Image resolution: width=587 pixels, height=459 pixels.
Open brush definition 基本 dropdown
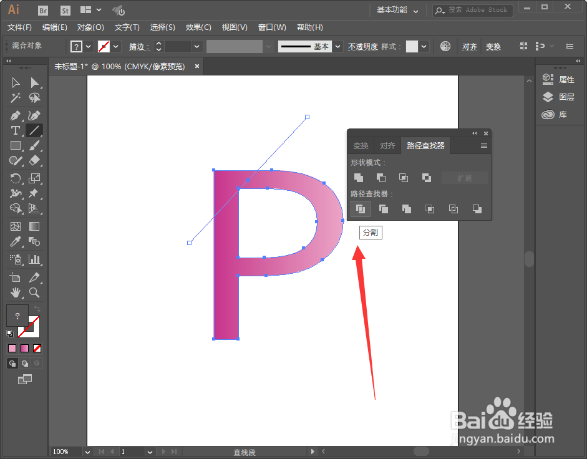(337, 46)
